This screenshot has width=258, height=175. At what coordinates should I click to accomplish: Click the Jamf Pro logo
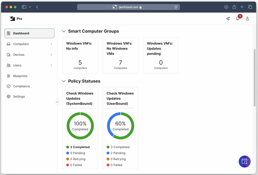pyautogui.click(x=16, y=19)
